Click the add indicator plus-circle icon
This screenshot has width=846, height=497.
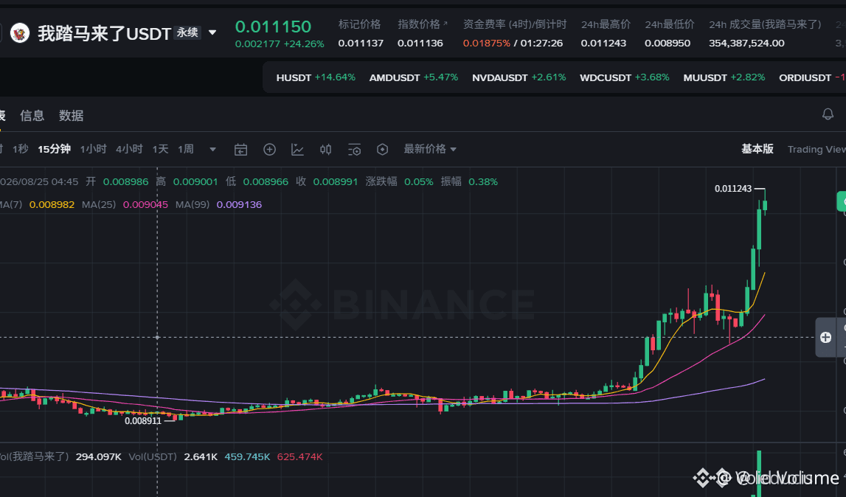pos(269,150)
